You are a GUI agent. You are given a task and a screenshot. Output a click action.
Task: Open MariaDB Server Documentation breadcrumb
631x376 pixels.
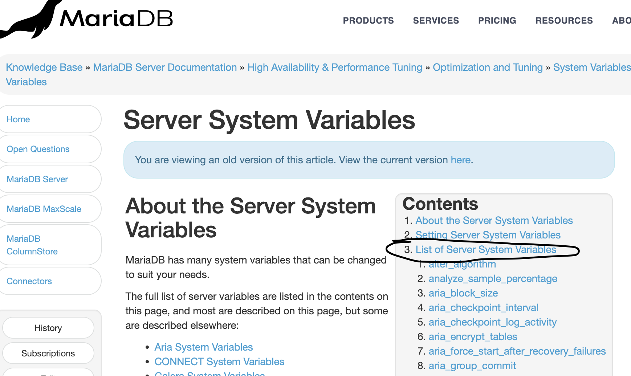tap(165, 68)
